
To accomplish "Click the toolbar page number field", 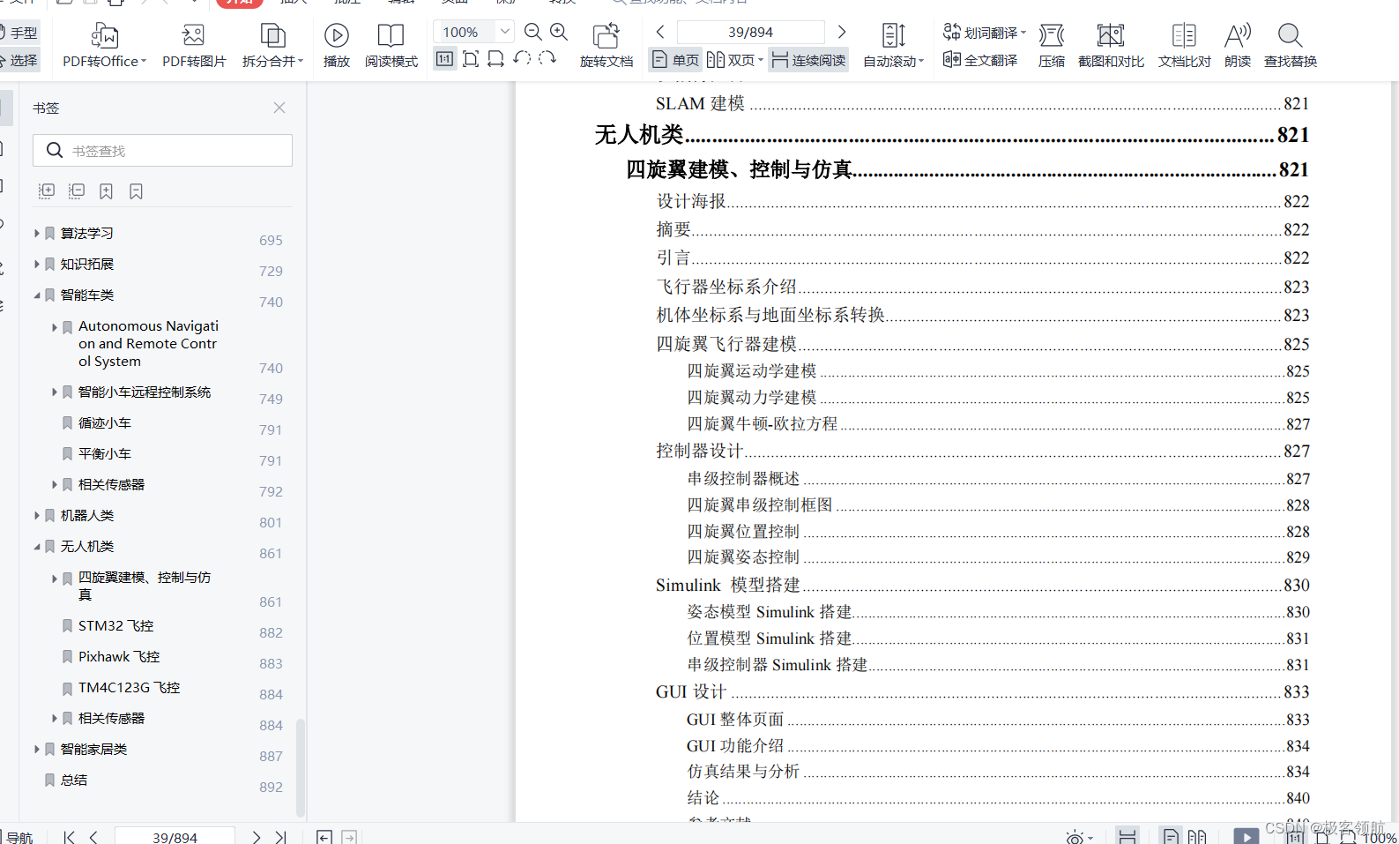I will 750,32.
